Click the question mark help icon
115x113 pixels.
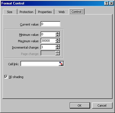[106, 3]
